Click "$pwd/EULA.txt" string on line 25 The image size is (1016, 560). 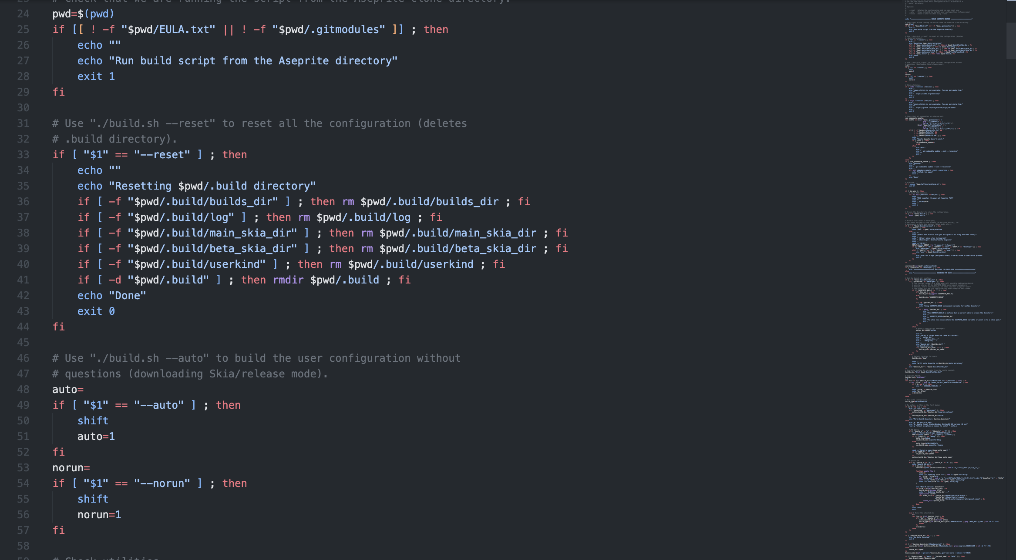tap(168, 30)
